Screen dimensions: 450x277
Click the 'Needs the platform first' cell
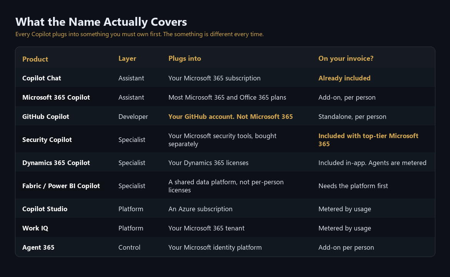click(x=353, y=186)
